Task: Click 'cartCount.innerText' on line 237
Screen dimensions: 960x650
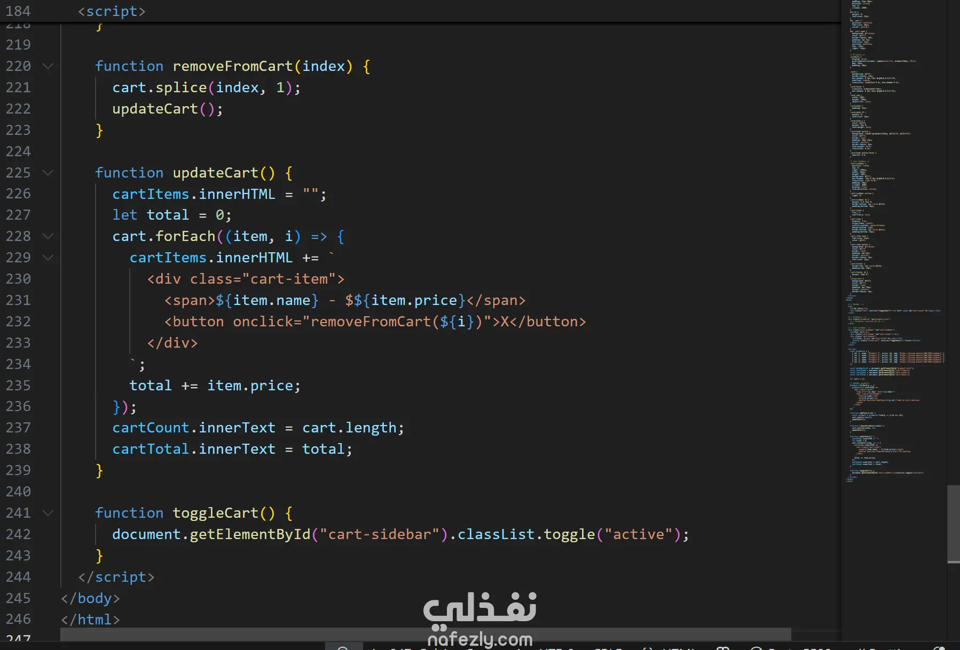Action: click(194, 428)
